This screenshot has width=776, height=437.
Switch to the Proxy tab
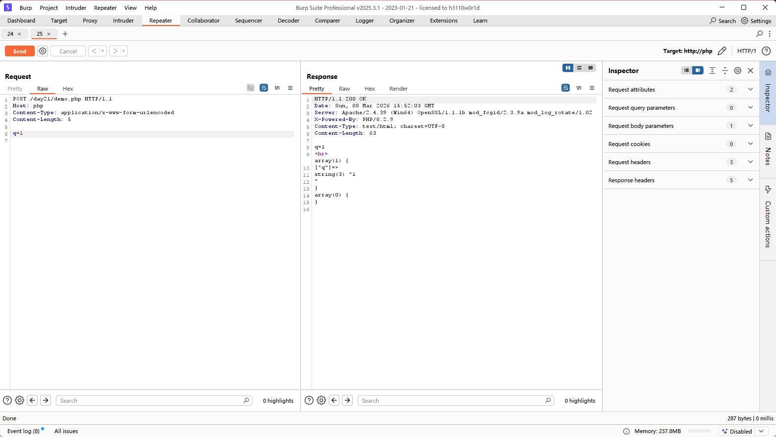(90, 21)
